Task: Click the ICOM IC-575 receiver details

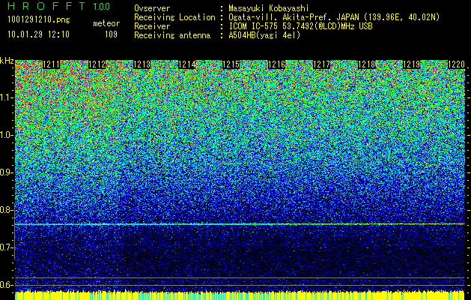Action: [x=300, y=26]
